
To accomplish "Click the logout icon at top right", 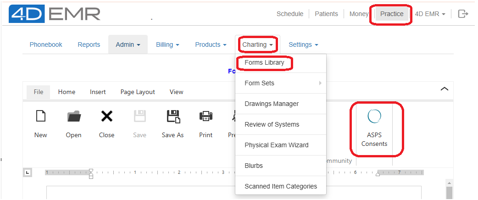I will 463,14.
